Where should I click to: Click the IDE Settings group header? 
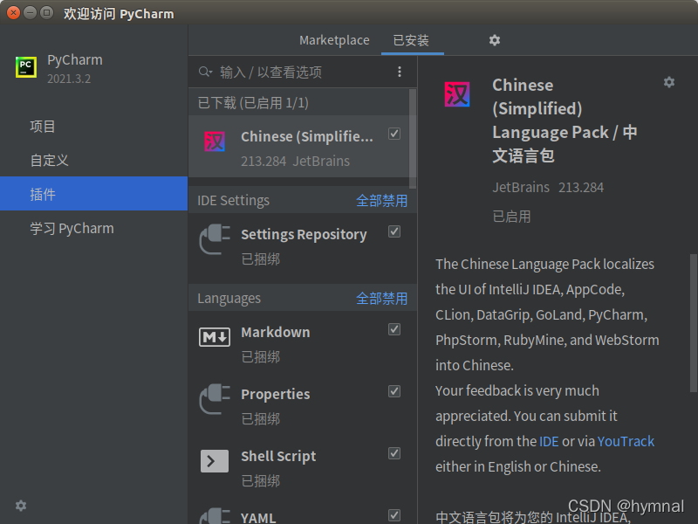[233, 201]
